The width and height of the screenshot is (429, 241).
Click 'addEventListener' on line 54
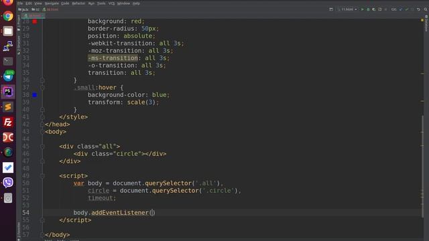[x=120, y=213]
